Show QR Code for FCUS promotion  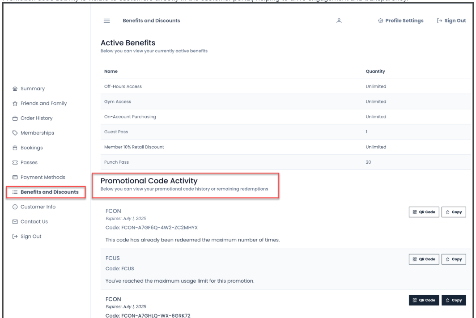423,259
